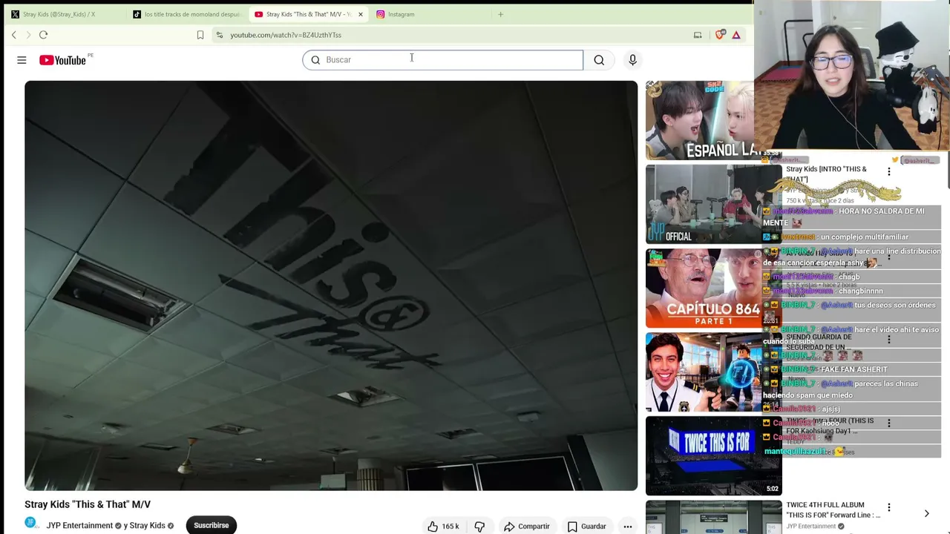Click the page scrollbar on the right edge

[947, 171]
